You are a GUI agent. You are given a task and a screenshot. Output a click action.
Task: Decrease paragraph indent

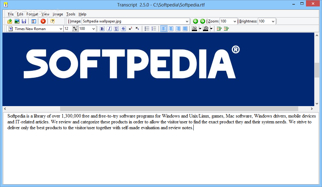226,29
